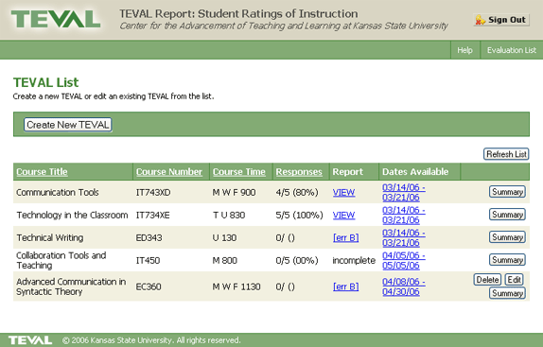The height and width of the screenshot is (347, 543).
Task: Click the footer TEVAL logo
Action: tap(30, 340)
